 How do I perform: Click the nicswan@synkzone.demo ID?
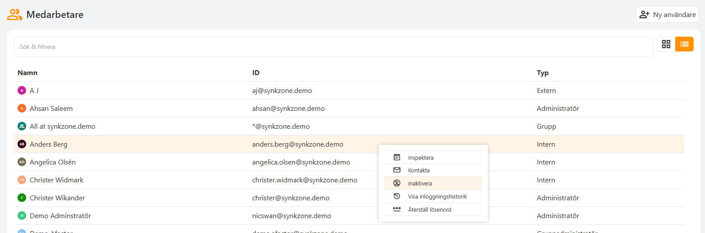click(291, 216)
